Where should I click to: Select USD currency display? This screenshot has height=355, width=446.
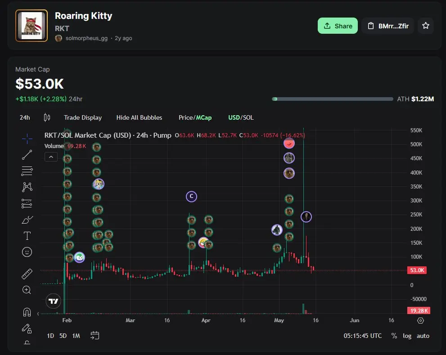coord(234,117)
